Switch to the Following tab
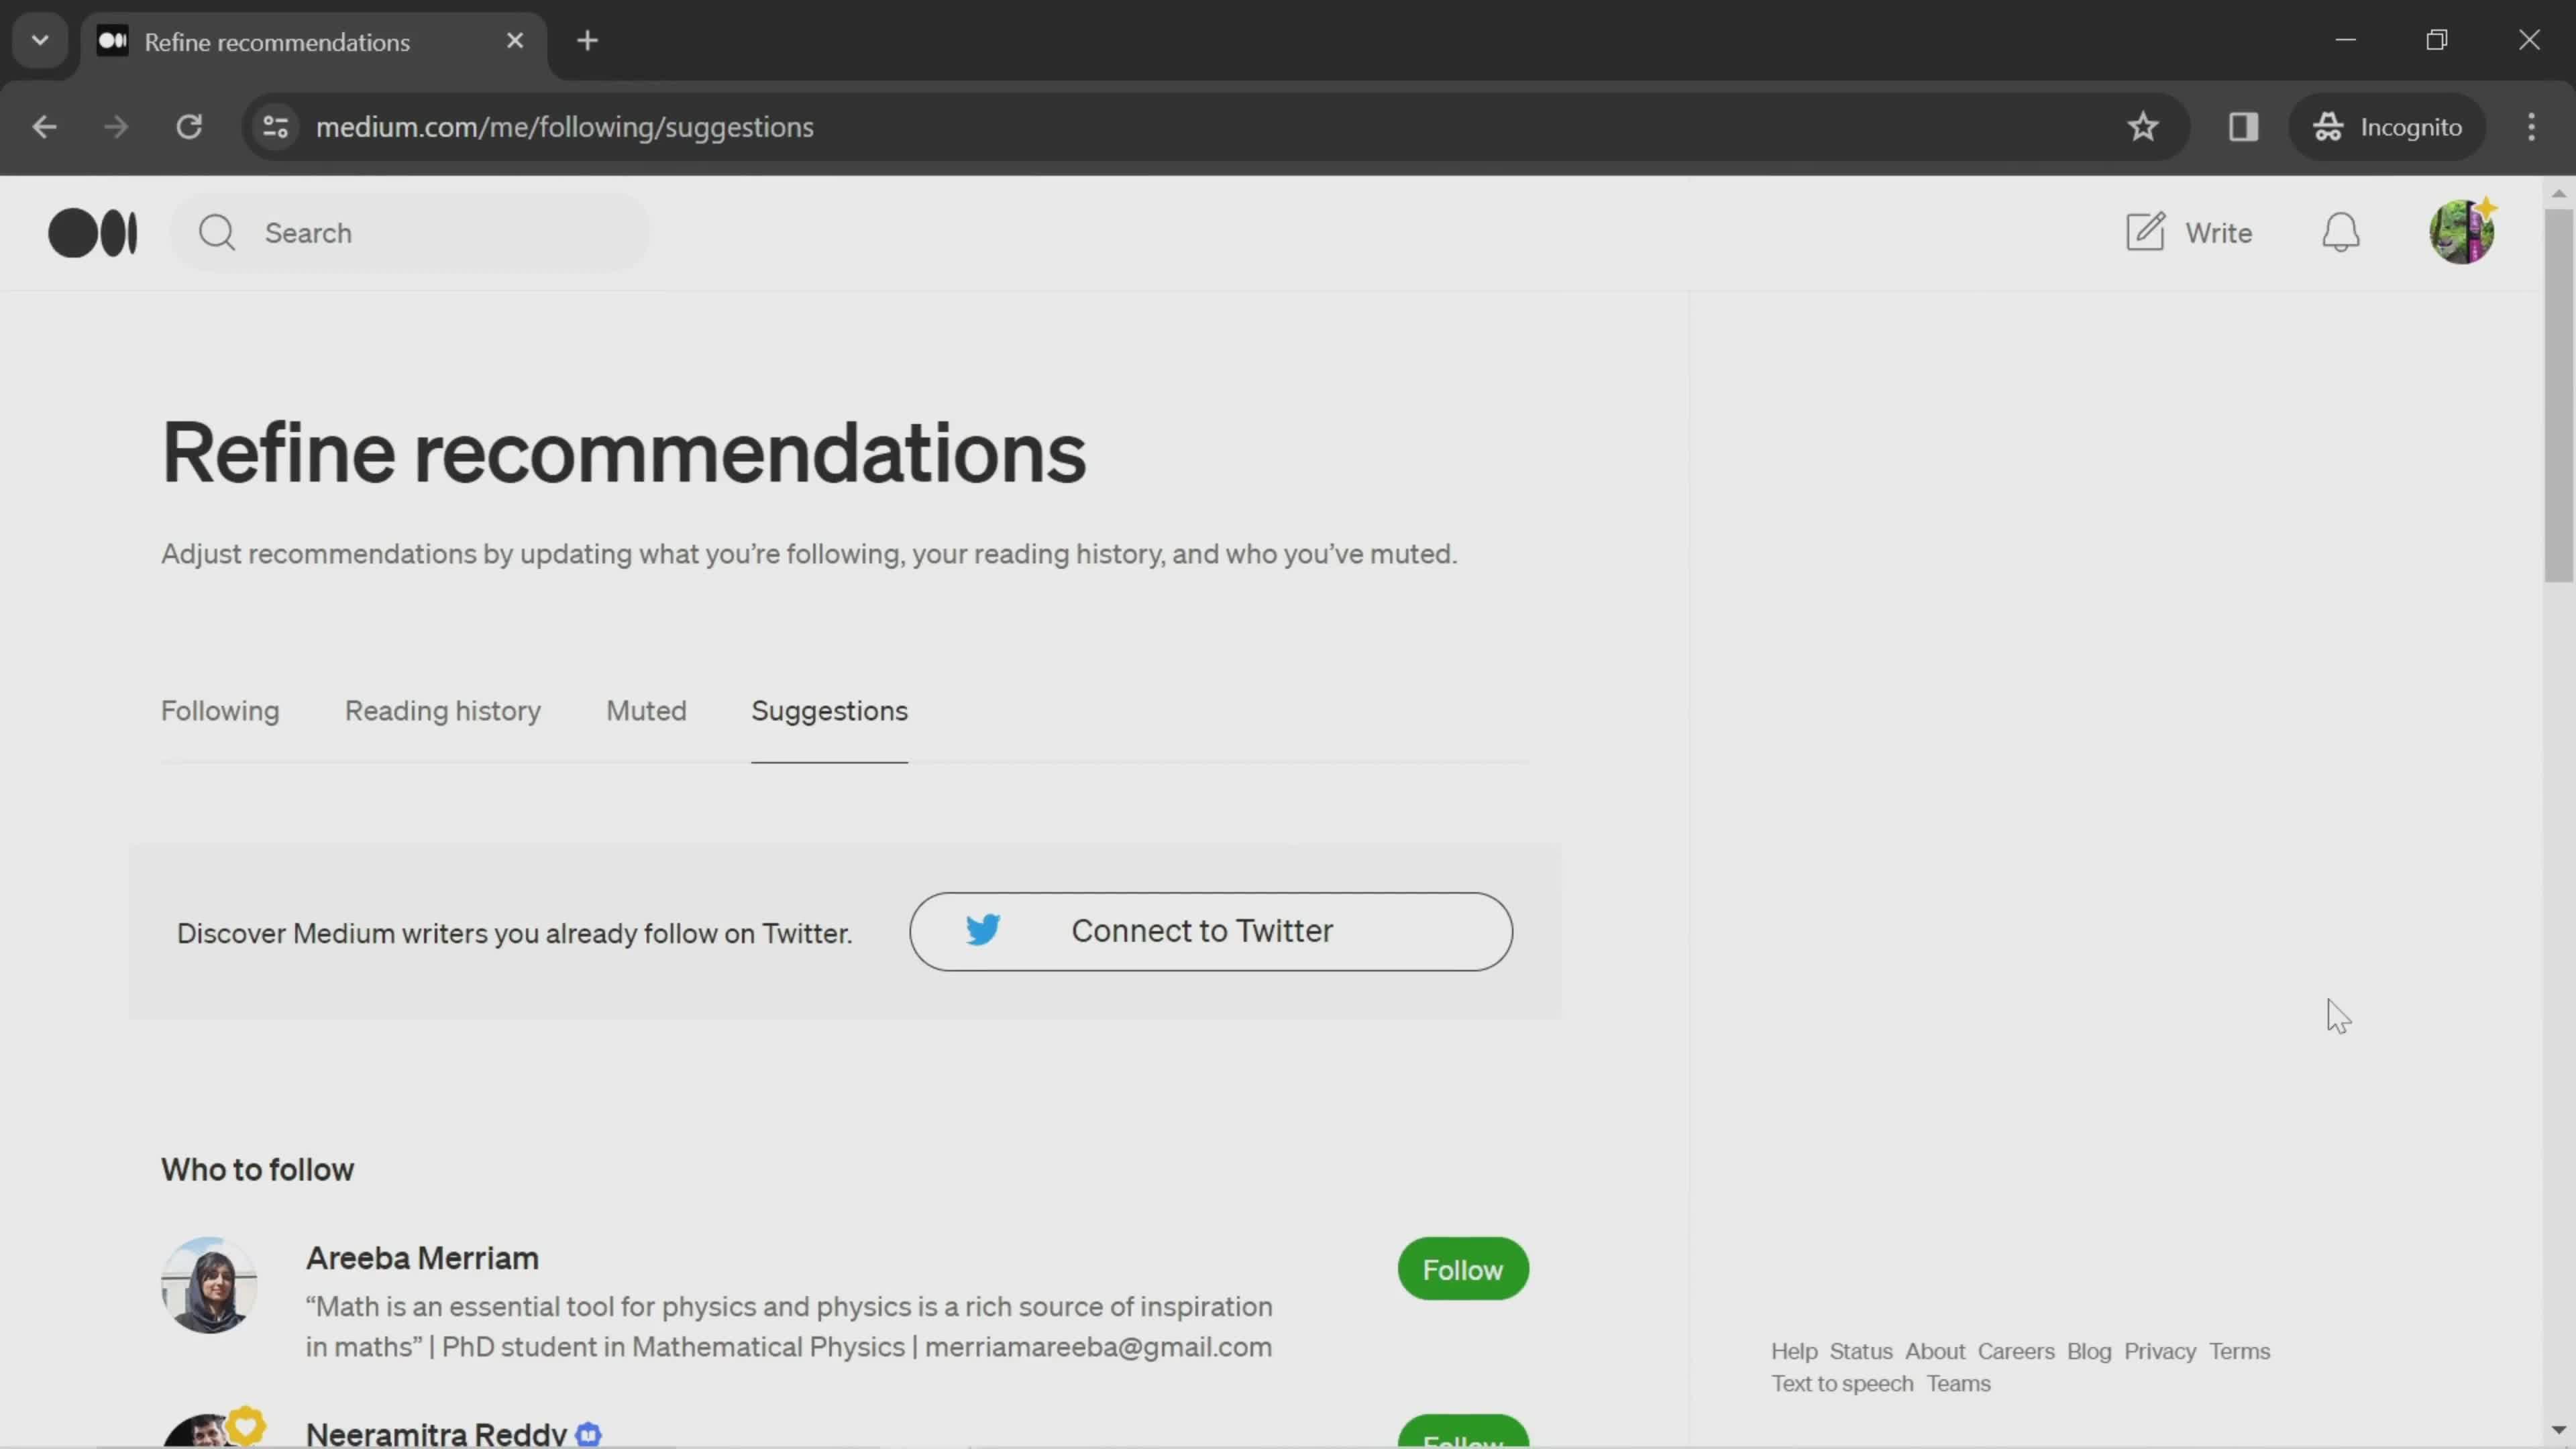The height and width of the screenshot is (1449, 2576). click(x=219, y=710)
